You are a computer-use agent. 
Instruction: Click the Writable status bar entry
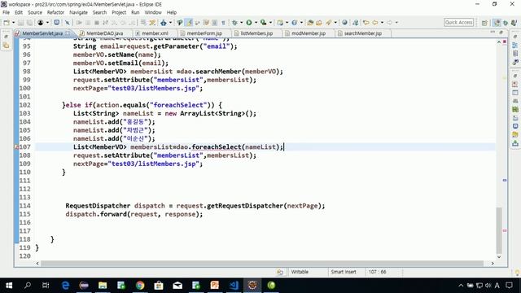point(300,272)
